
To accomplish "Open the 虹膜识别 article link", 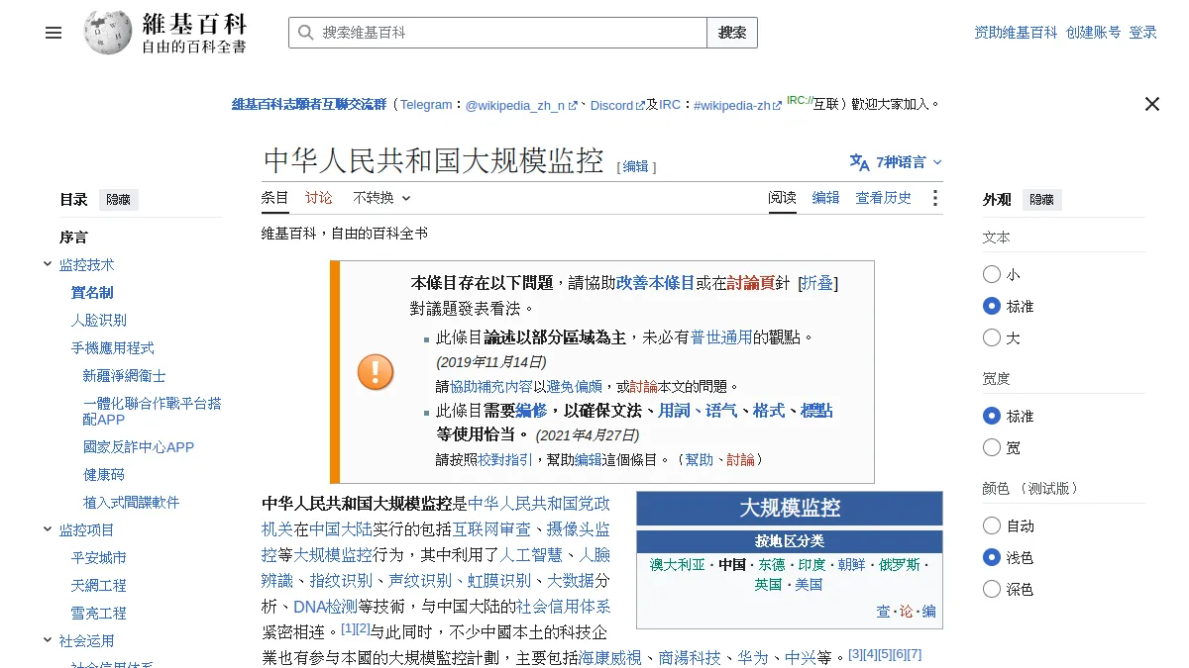I will [499, 580].
